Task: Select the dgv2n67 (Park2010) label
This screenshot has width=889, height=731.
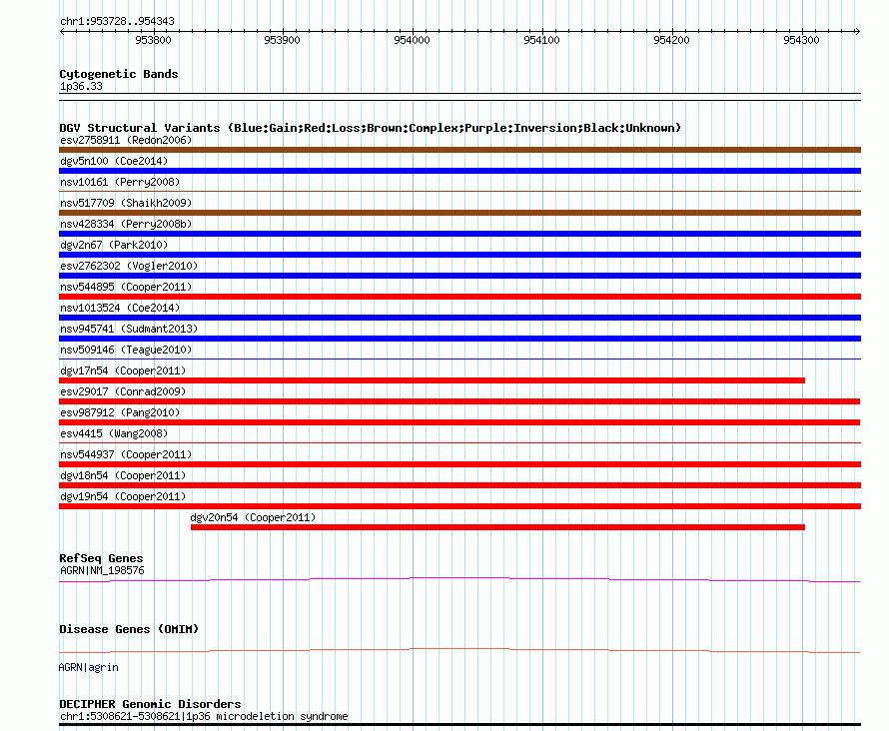Action: click(114, 245)
